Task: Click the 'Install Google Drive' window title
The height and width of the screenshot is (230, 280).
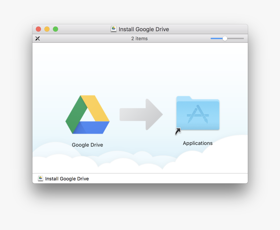Action: pos(144,29)
